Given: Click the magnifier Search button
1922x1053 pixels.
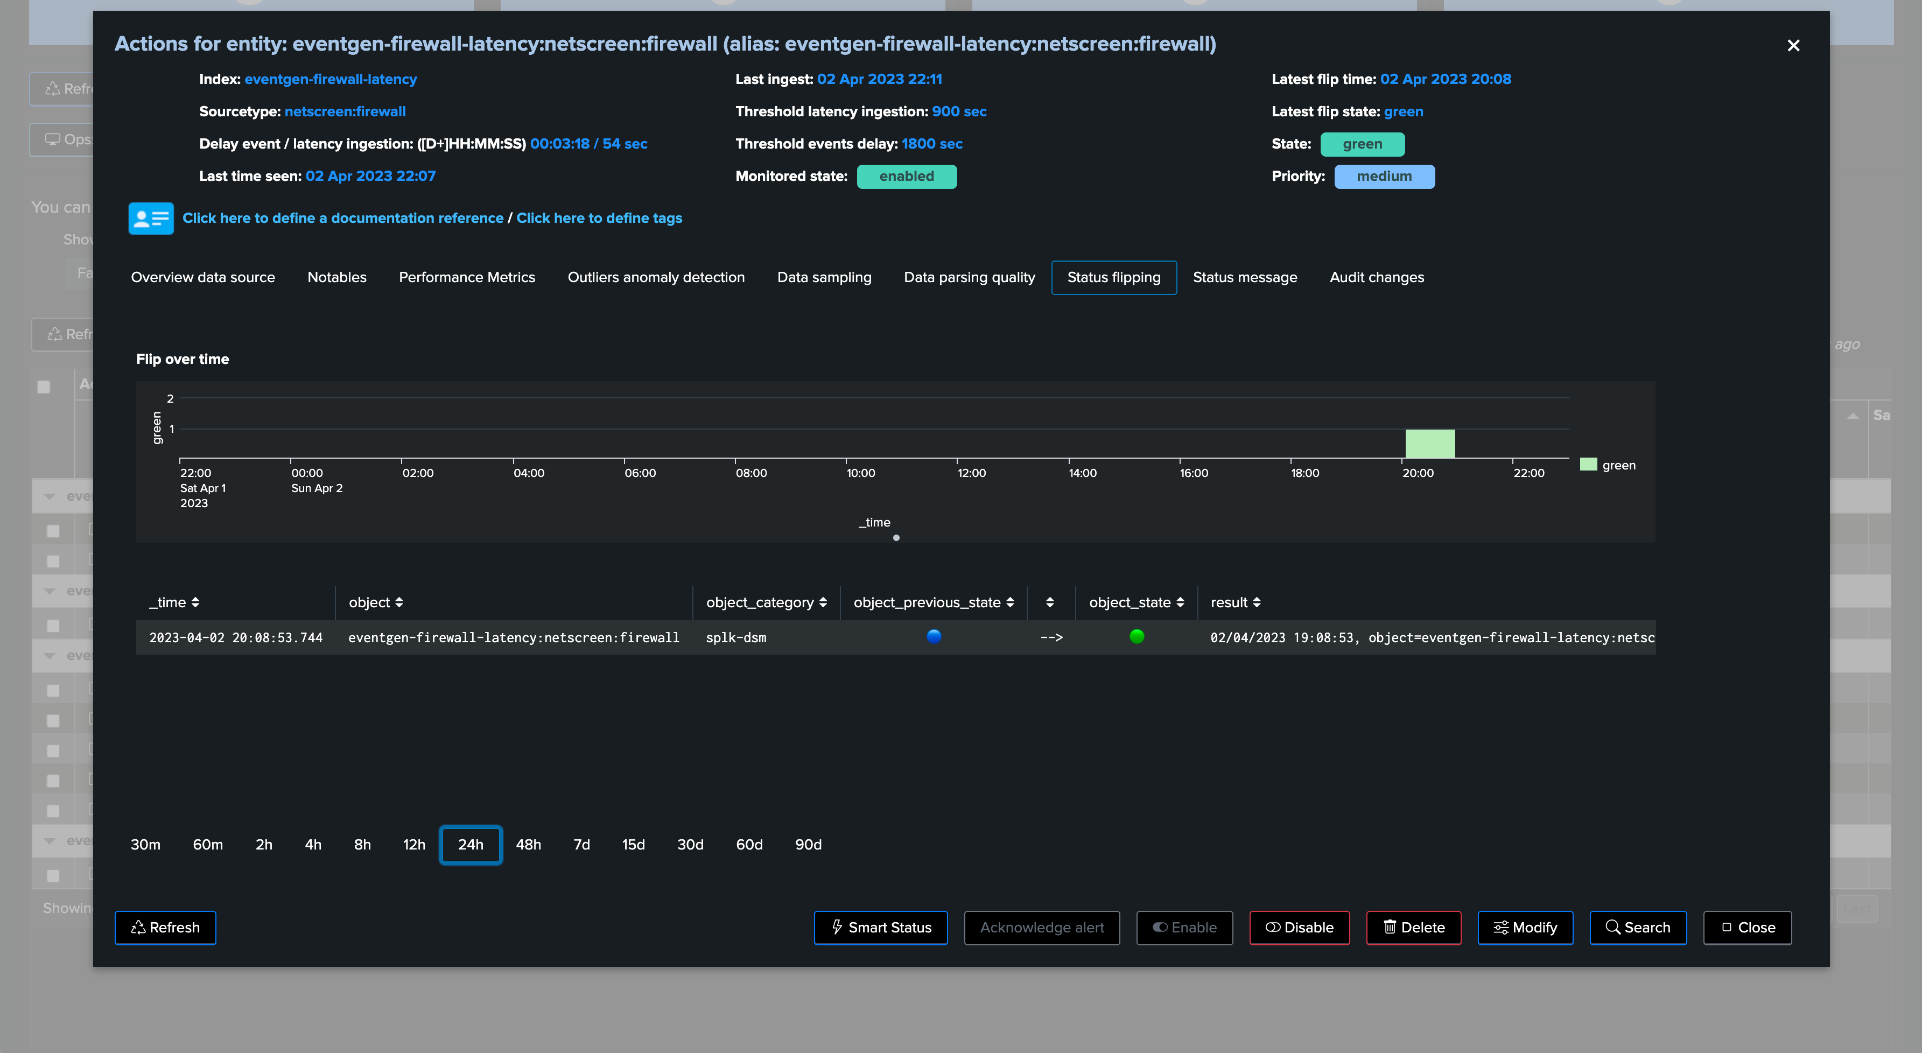Looking at the screenshot, I should click(1638, 927).
